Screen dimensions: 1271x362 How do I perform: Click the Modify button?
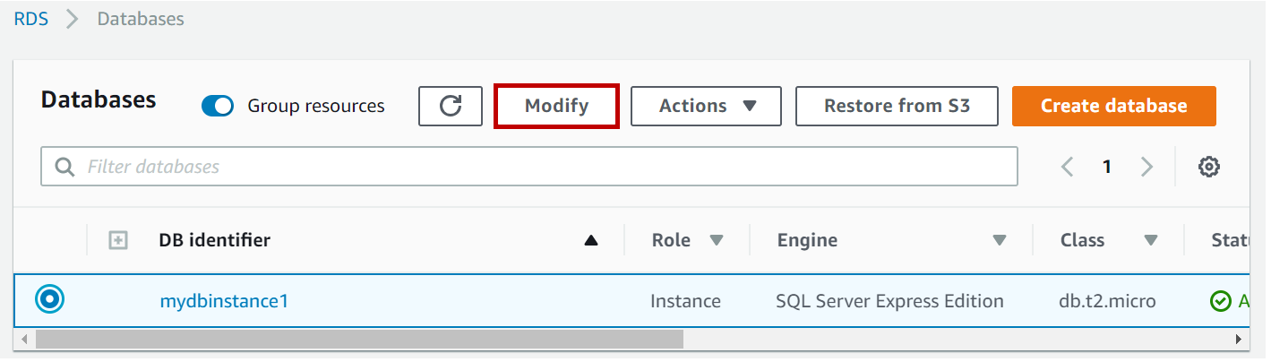pos(556,106)
